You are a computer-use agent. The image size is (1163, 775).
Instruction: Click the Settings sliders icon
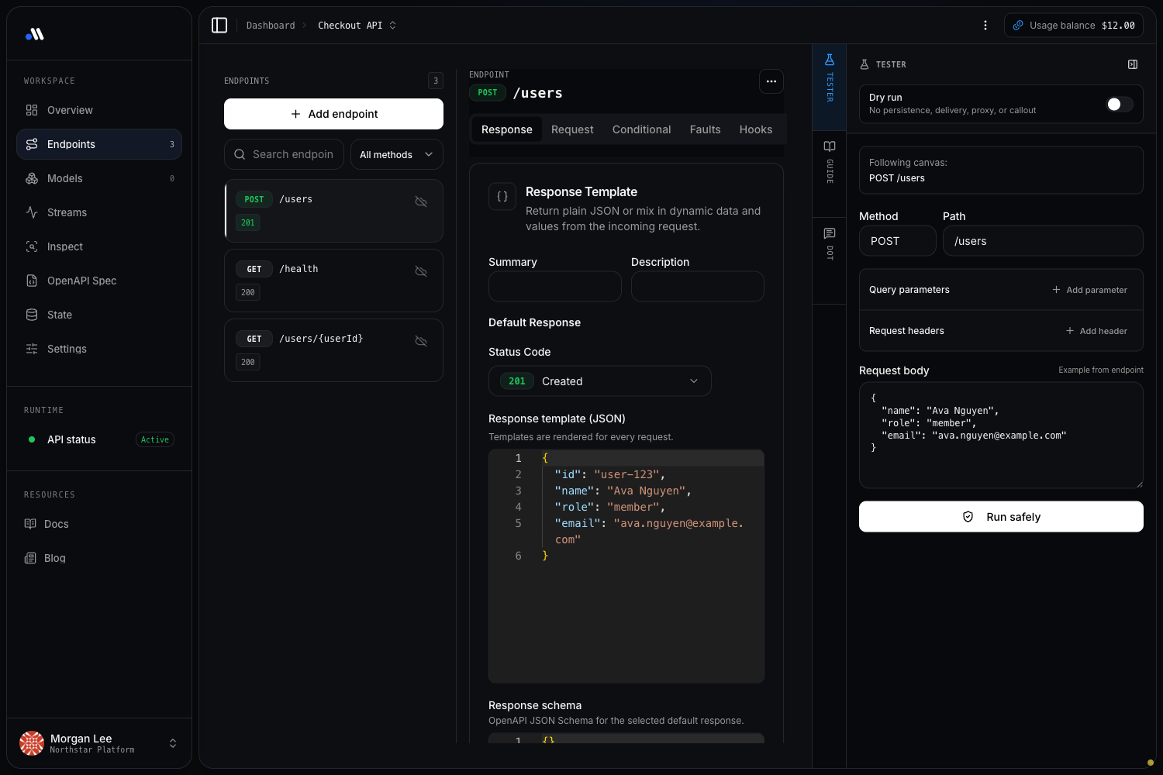[x=32, y=349]
